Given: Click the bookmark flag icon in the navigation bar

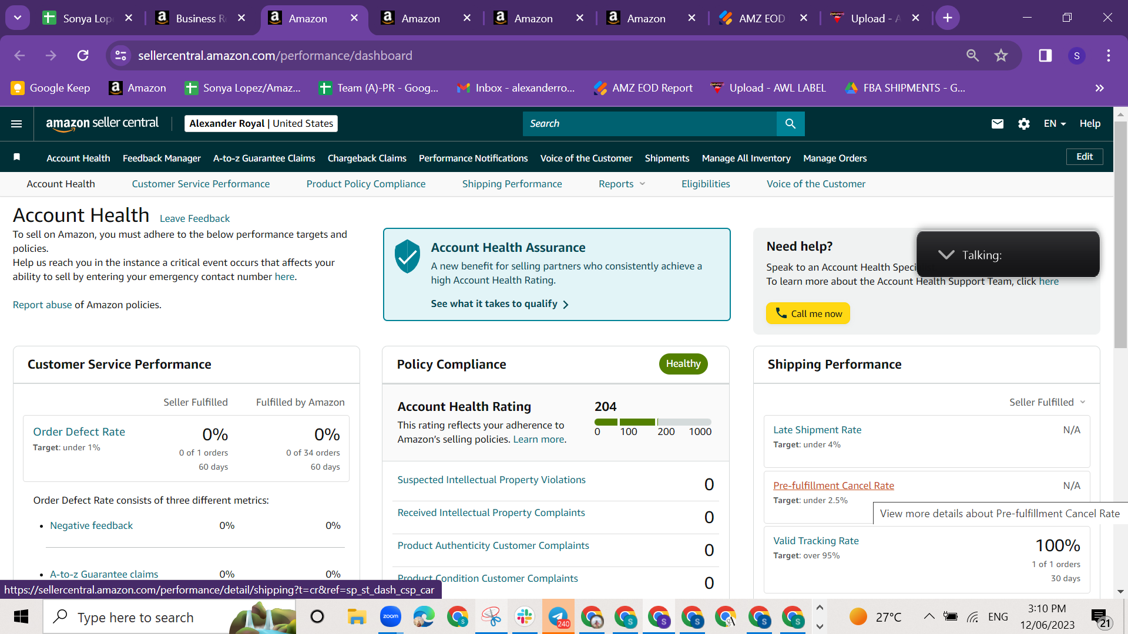Looking at the screenshot, I should (17, 157).
